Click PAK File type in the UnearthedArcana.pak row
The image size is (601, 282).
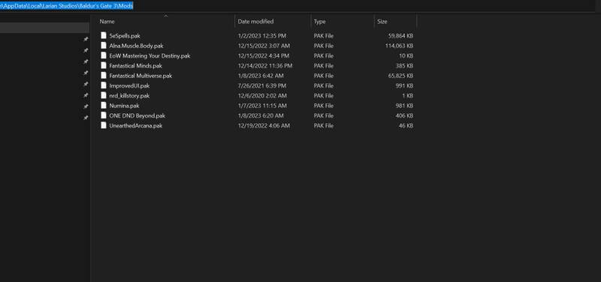(x=324, y=125)
